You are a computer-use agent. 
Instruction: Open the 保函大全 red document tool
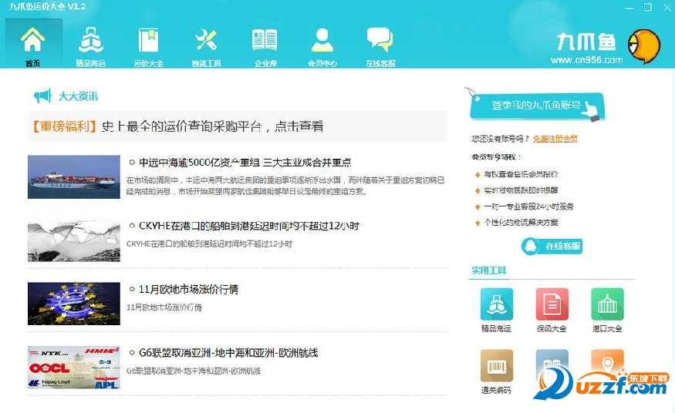552,304
